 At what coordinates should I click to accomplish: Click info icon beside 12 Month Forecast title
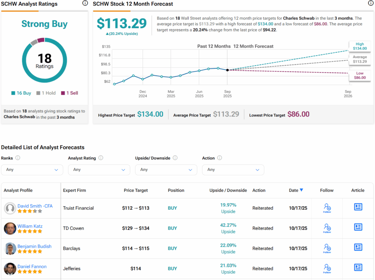coord(371,3)
